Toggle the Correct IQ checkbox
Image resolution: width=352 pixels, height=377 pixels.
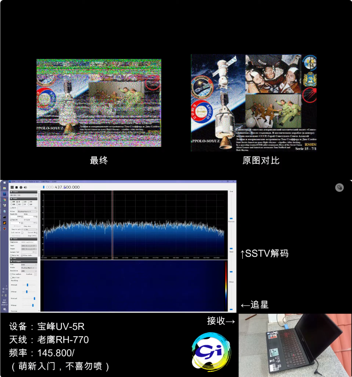(x=37, y=233)
